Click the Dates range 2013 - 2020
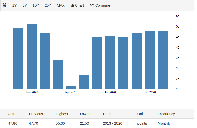The height and width of the screenshot is (128, 197). 113,123
